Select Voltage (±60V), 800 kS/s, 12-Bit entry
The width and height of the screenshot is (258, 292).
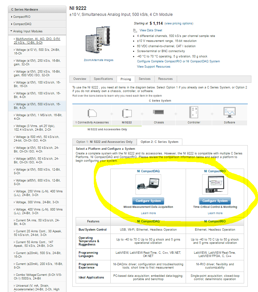[x=37, y=182]
